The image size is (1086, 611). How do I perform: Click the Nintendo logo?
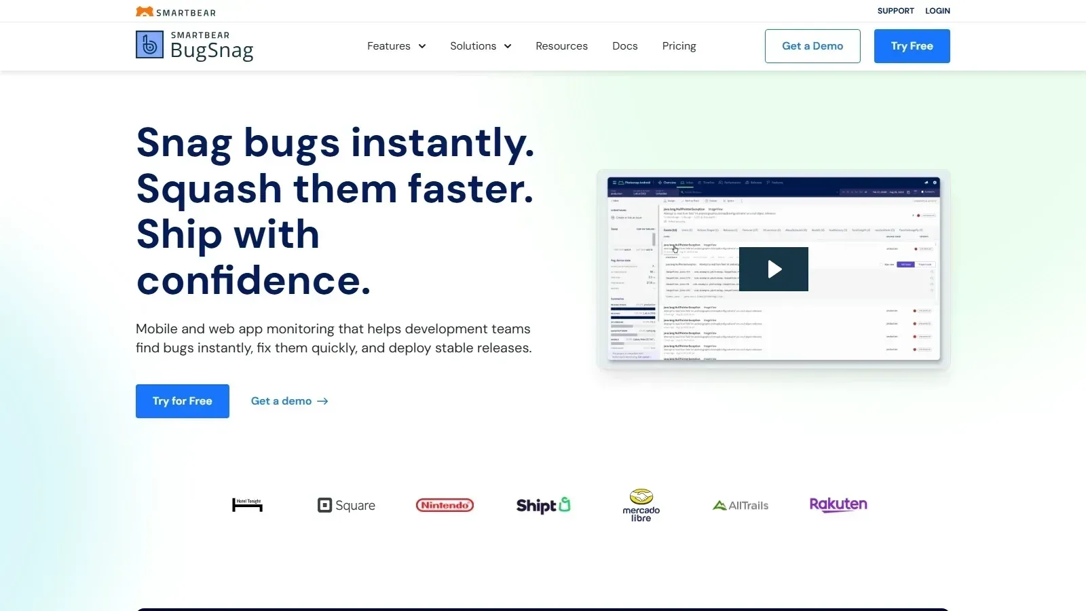pyautogui.click(x=445, y=505)
